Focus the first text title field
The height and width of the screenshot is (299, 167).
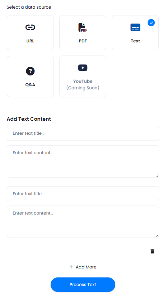tap(83, 133)
